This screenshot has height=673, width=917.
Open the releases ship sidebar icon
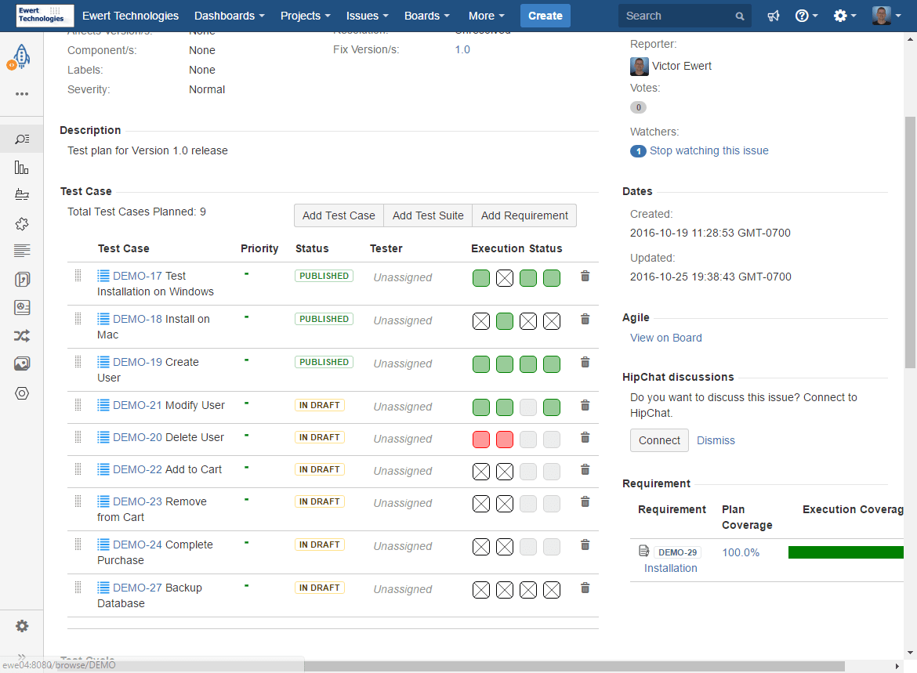[22, 195]
